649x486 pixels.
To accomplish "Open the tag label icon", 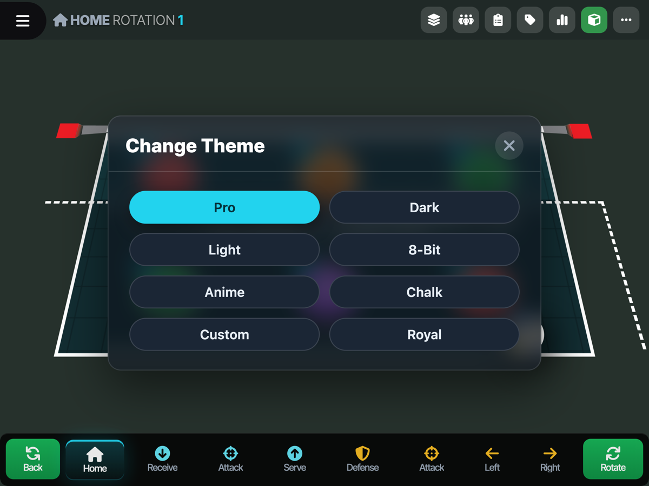I will coord(530,21).
